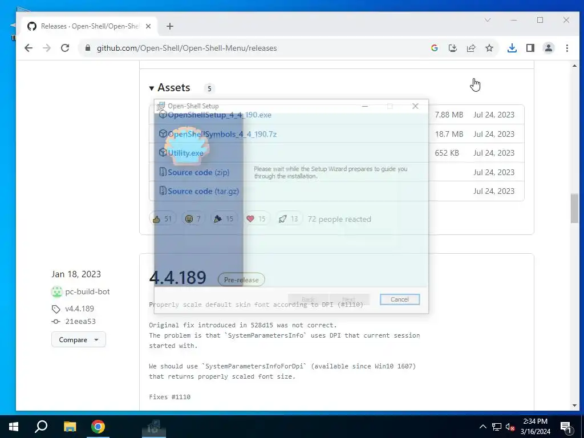This screenshot has width=584, height=438.
Task: Click the scrollbar down arrow
Action: (574, 405)
